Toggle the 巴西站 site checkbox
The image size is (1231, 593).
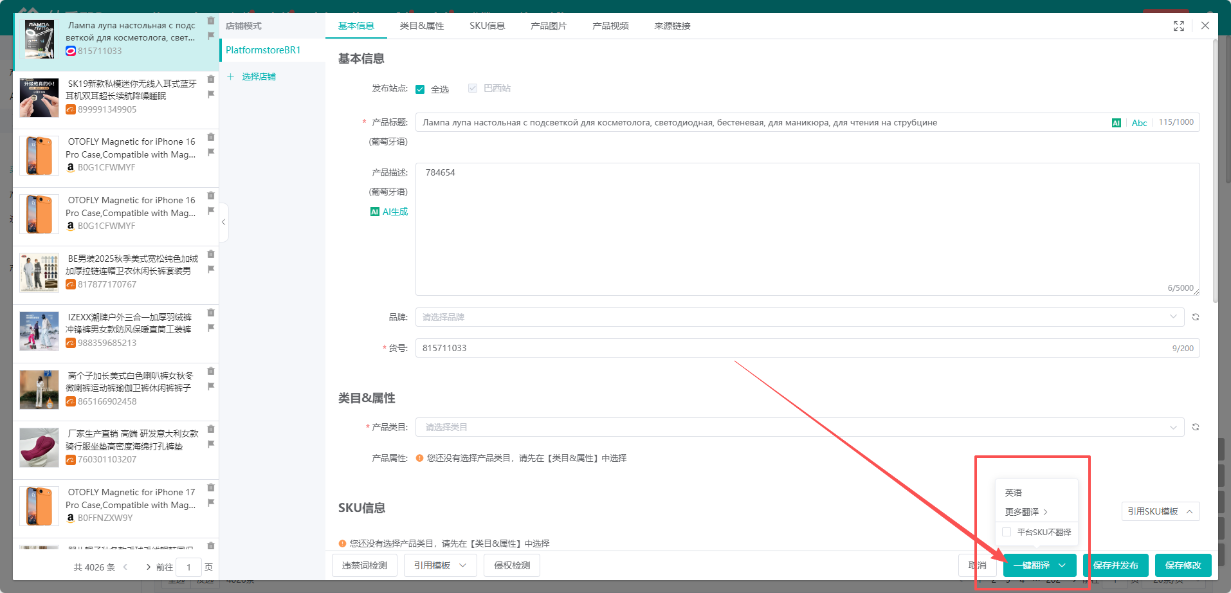coord(473,88)
